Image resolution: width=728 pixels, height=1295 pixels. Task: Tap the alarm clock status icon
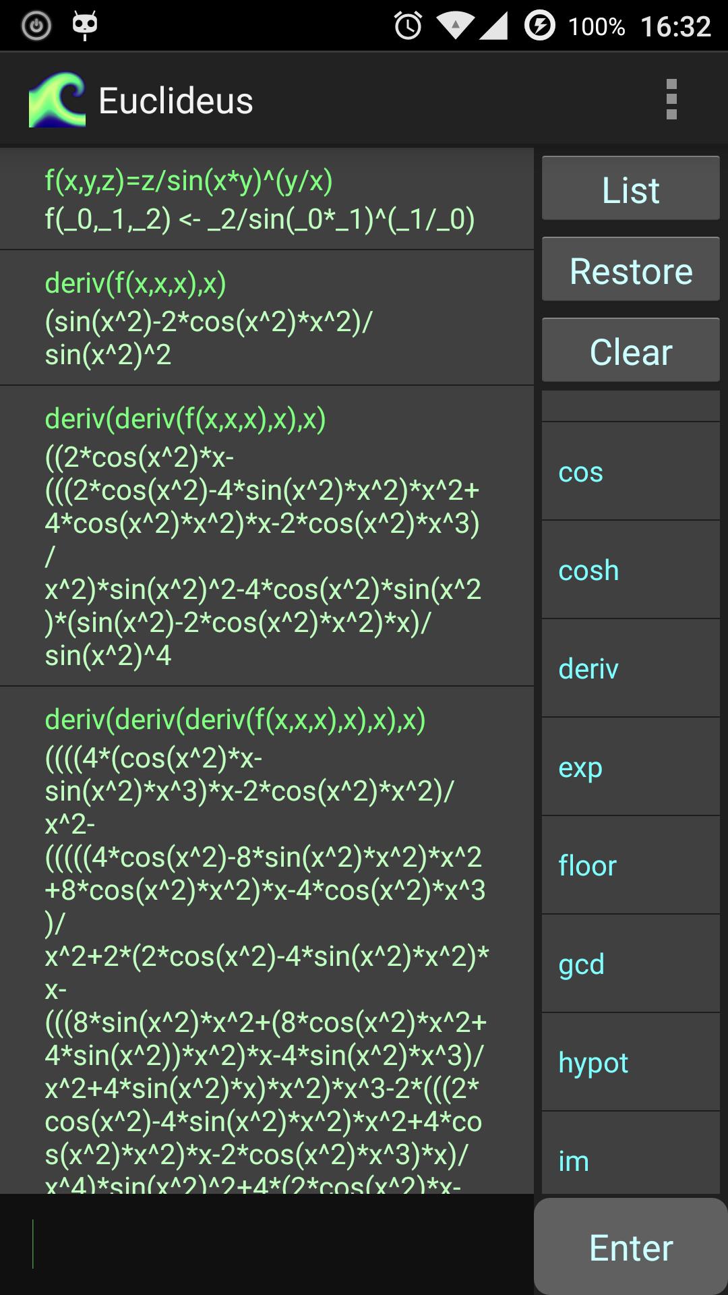point(408,26)
